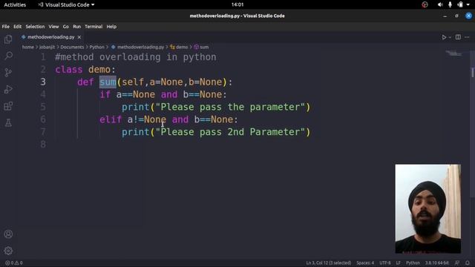Open errors and warnings in status bar
Image resolution: width=475 pixels, height=267 pixels.
coord(14,263)
